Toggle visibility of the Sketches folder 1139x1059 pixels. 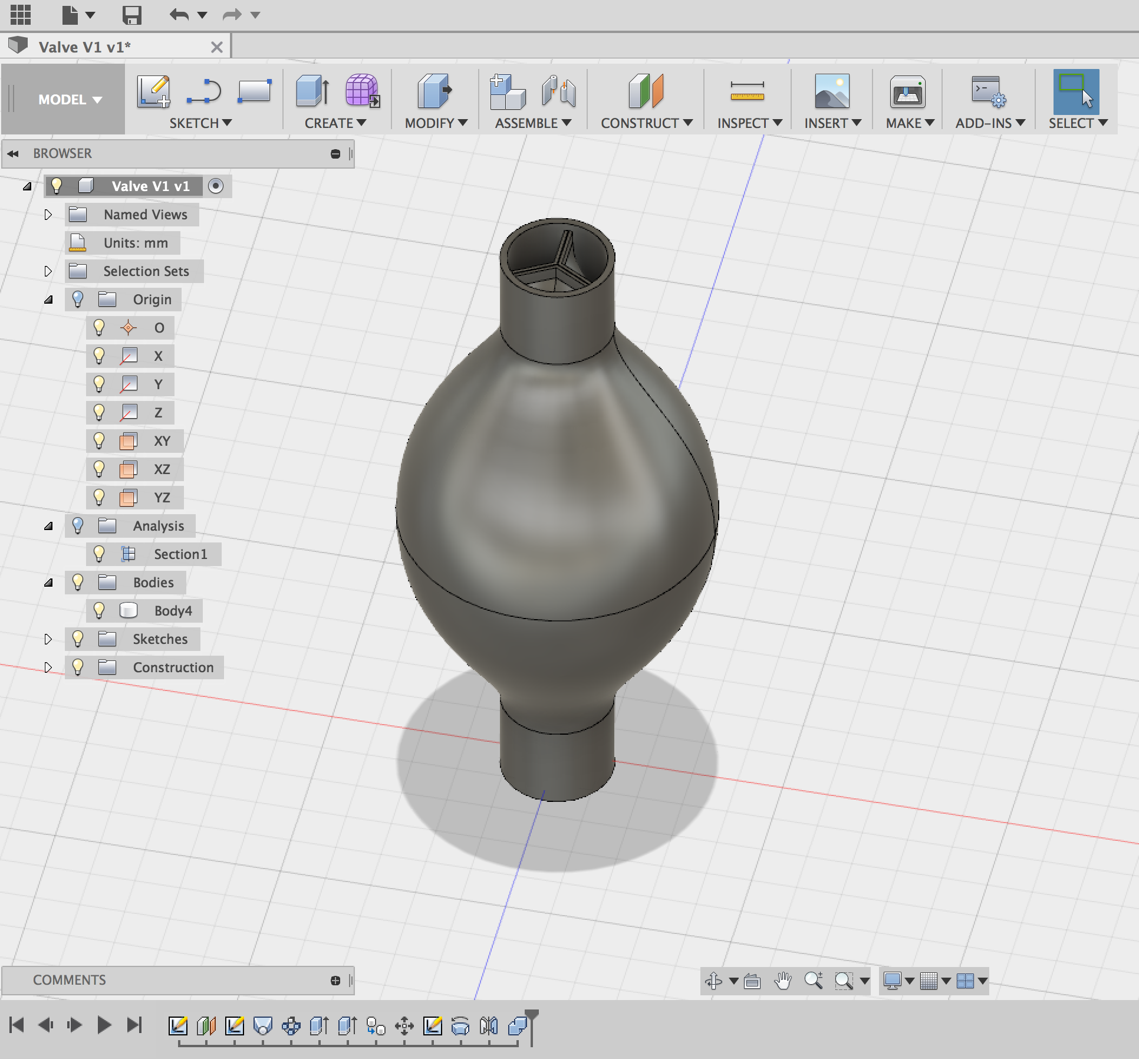click(x=77, y=639)
